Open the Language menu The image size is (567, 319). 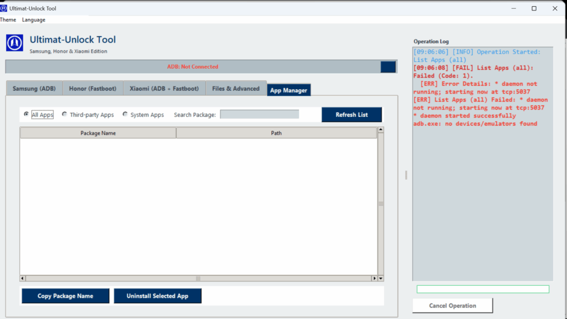coord(34,20)
